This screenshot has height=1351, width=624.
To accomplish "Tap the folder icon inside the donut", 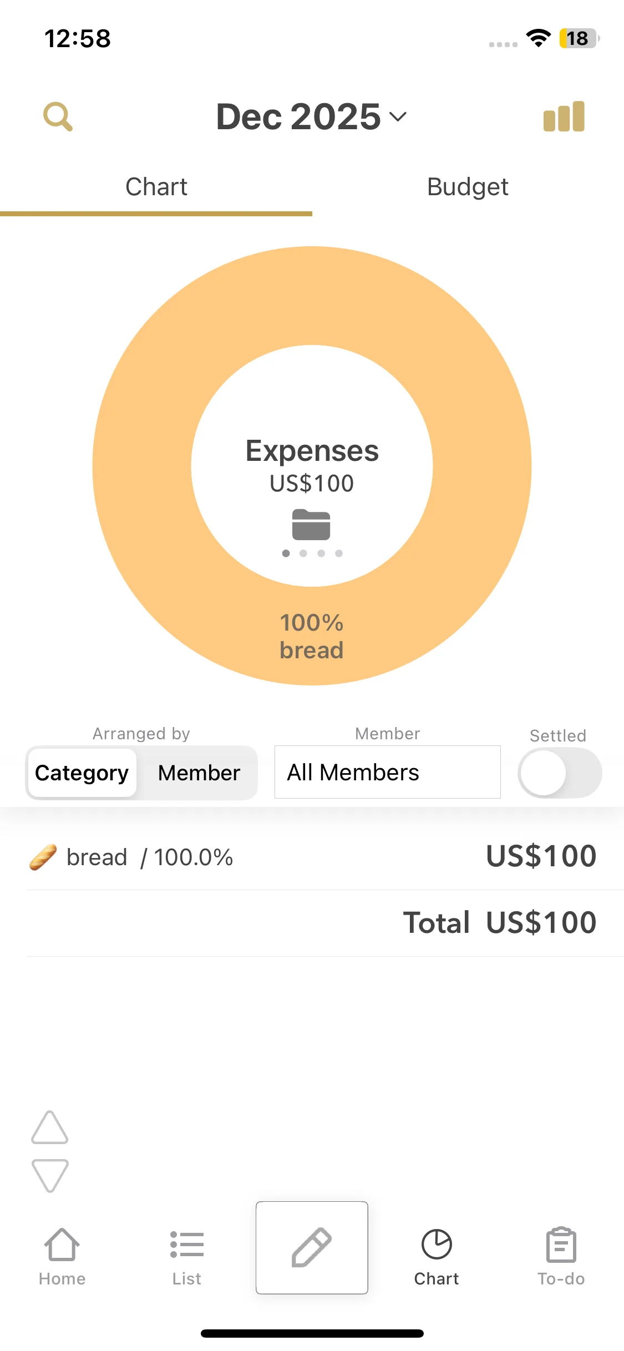I will (311, 525).
